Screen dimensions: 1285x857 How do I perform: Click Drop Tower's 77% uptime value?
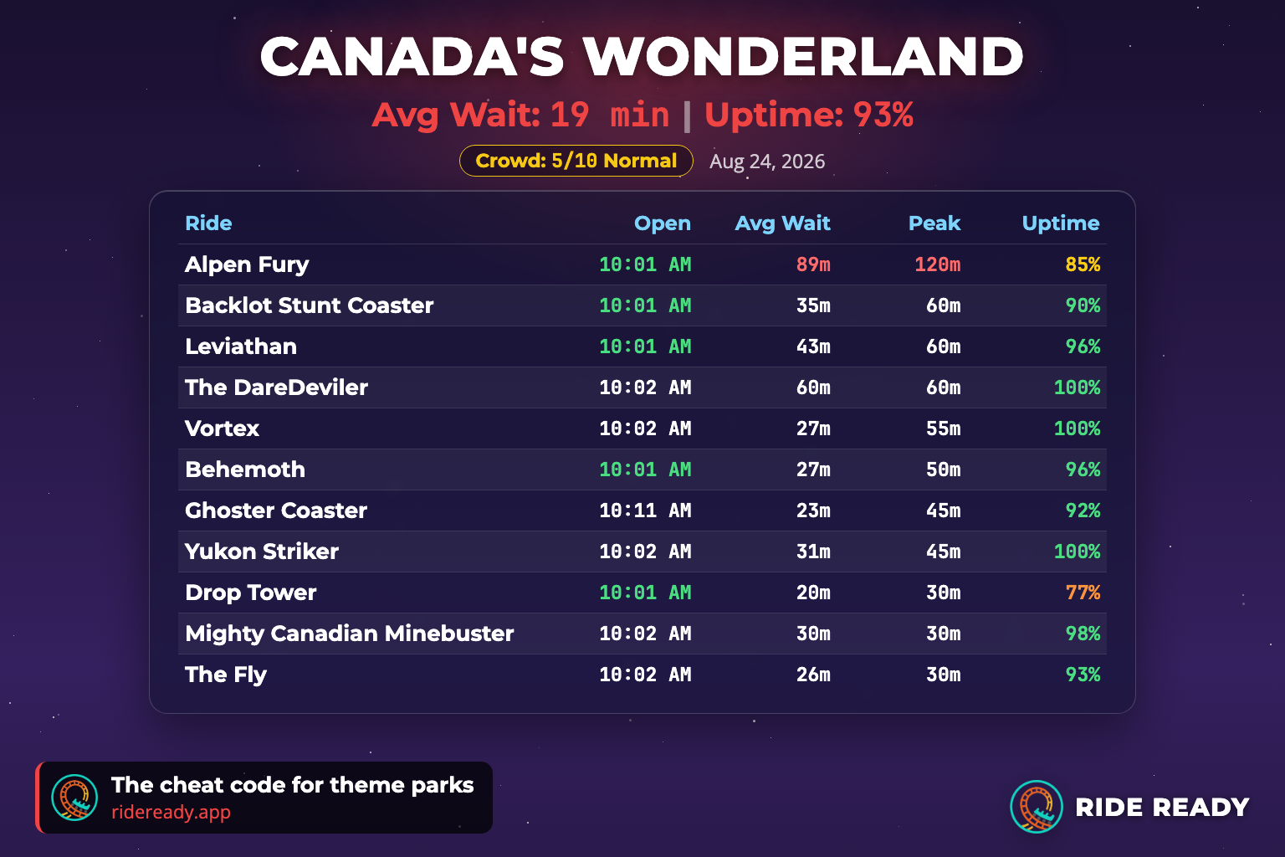point(1083,593)
